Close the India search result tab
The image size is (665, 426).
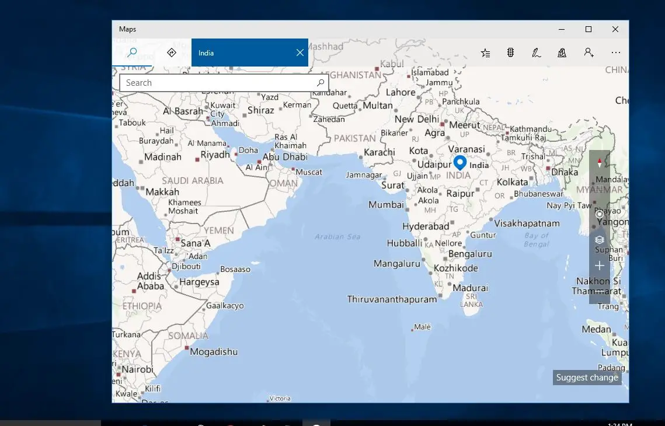pos(300,53)
